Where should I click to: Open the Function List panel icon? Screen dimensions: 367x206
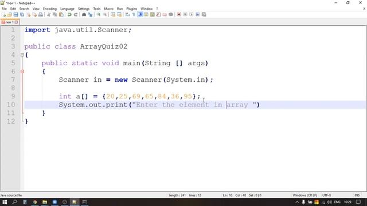coord(158,14)
